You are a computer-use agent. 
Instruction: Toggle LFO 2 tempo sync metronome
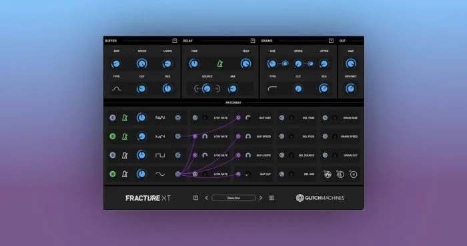125,136
